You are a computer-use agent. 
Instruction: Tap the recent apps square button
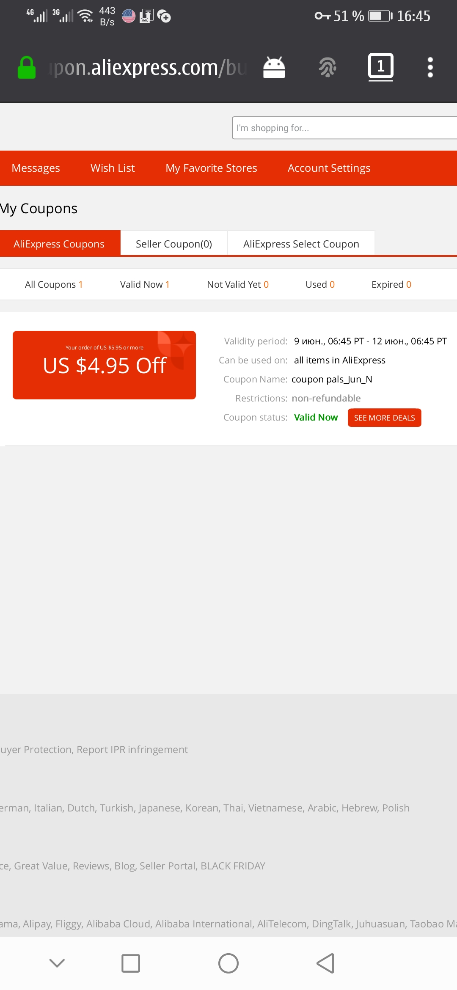[x=131, y=963]
